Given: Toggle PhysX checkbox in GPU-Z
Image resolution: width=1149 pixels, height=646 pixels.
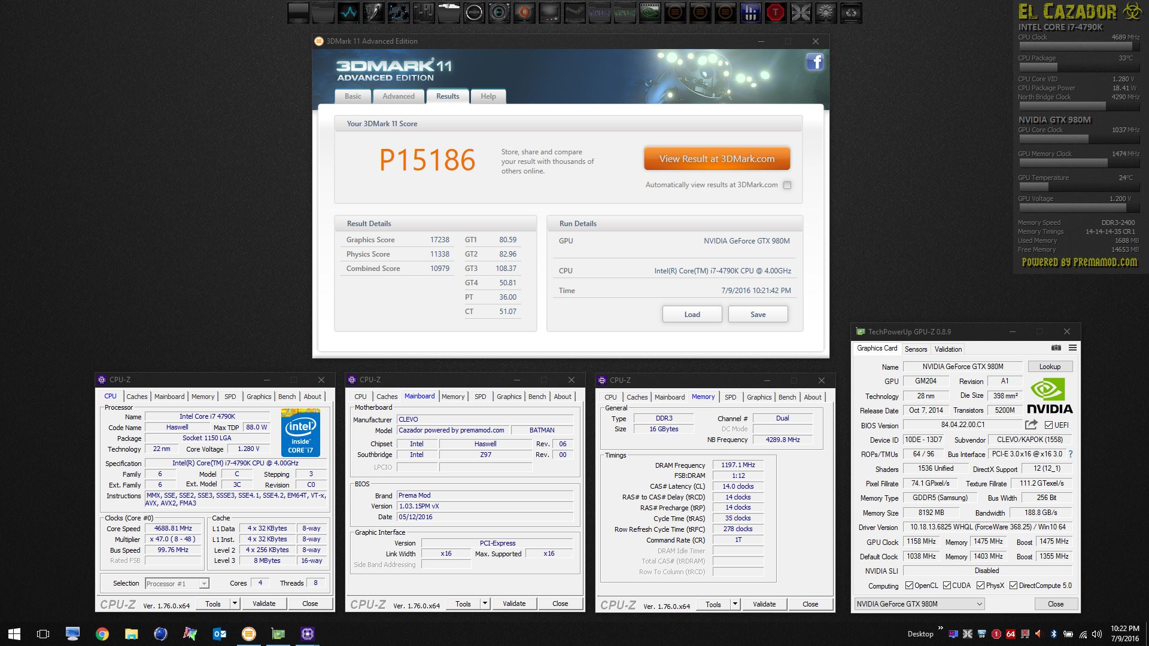Looking at the screenshot, I should (980, 586).
